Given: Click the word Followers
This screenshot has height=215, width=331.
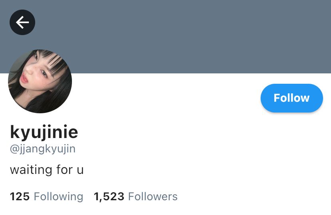Looking at the screenshot, I should [153, 197].
